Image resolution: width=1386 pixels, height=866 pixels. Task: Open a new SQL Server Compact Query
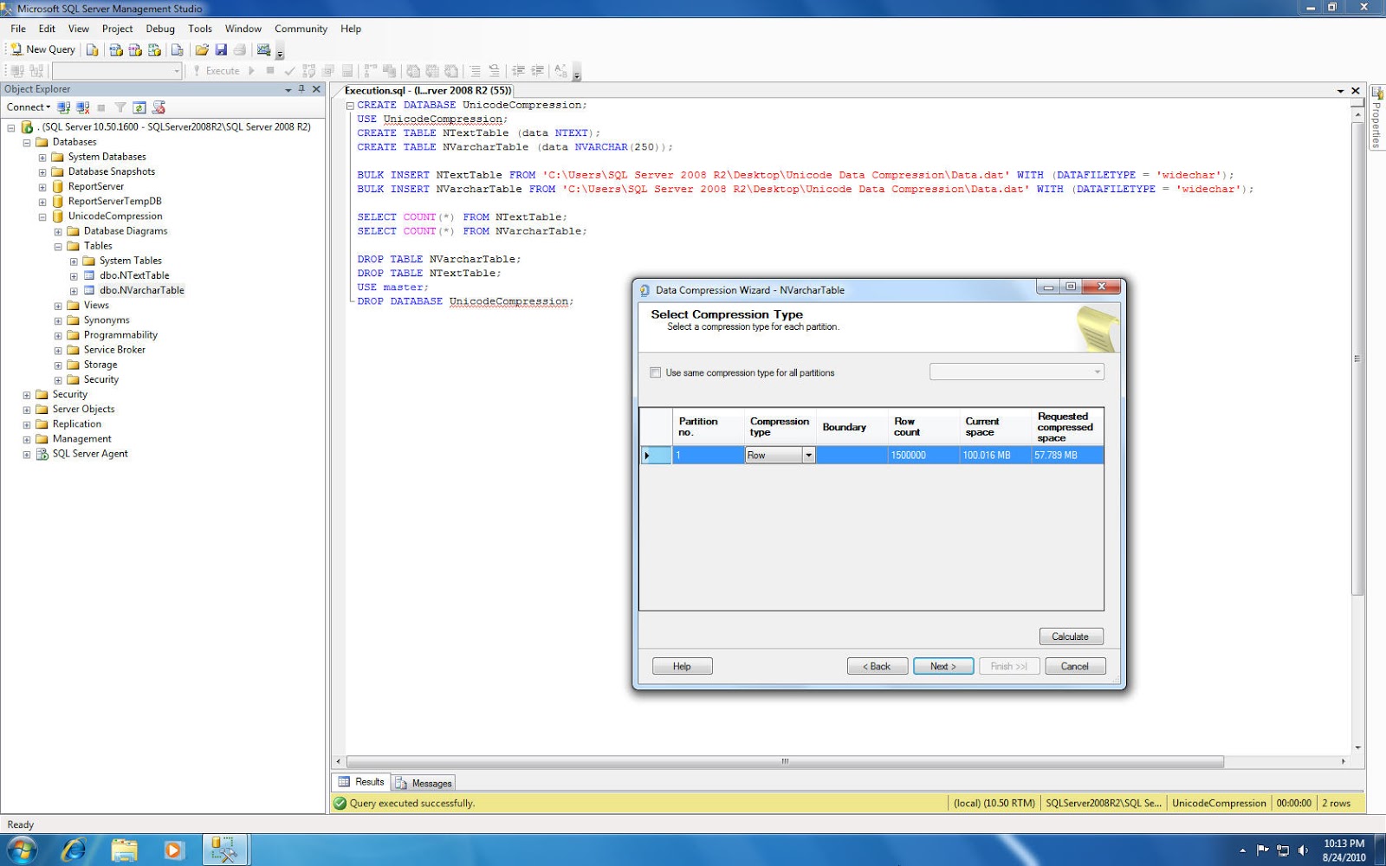click(x=177, y=49)
